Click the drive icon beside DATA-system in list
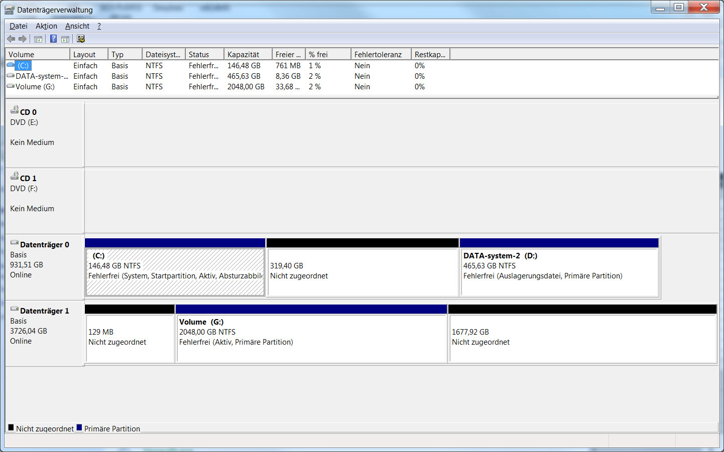724x452 pixels. point(11,76)
